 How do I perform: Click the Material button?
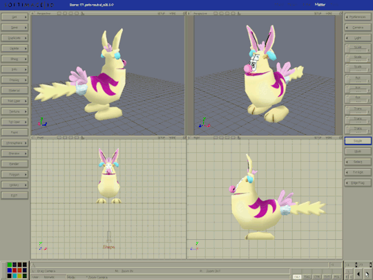15,91
